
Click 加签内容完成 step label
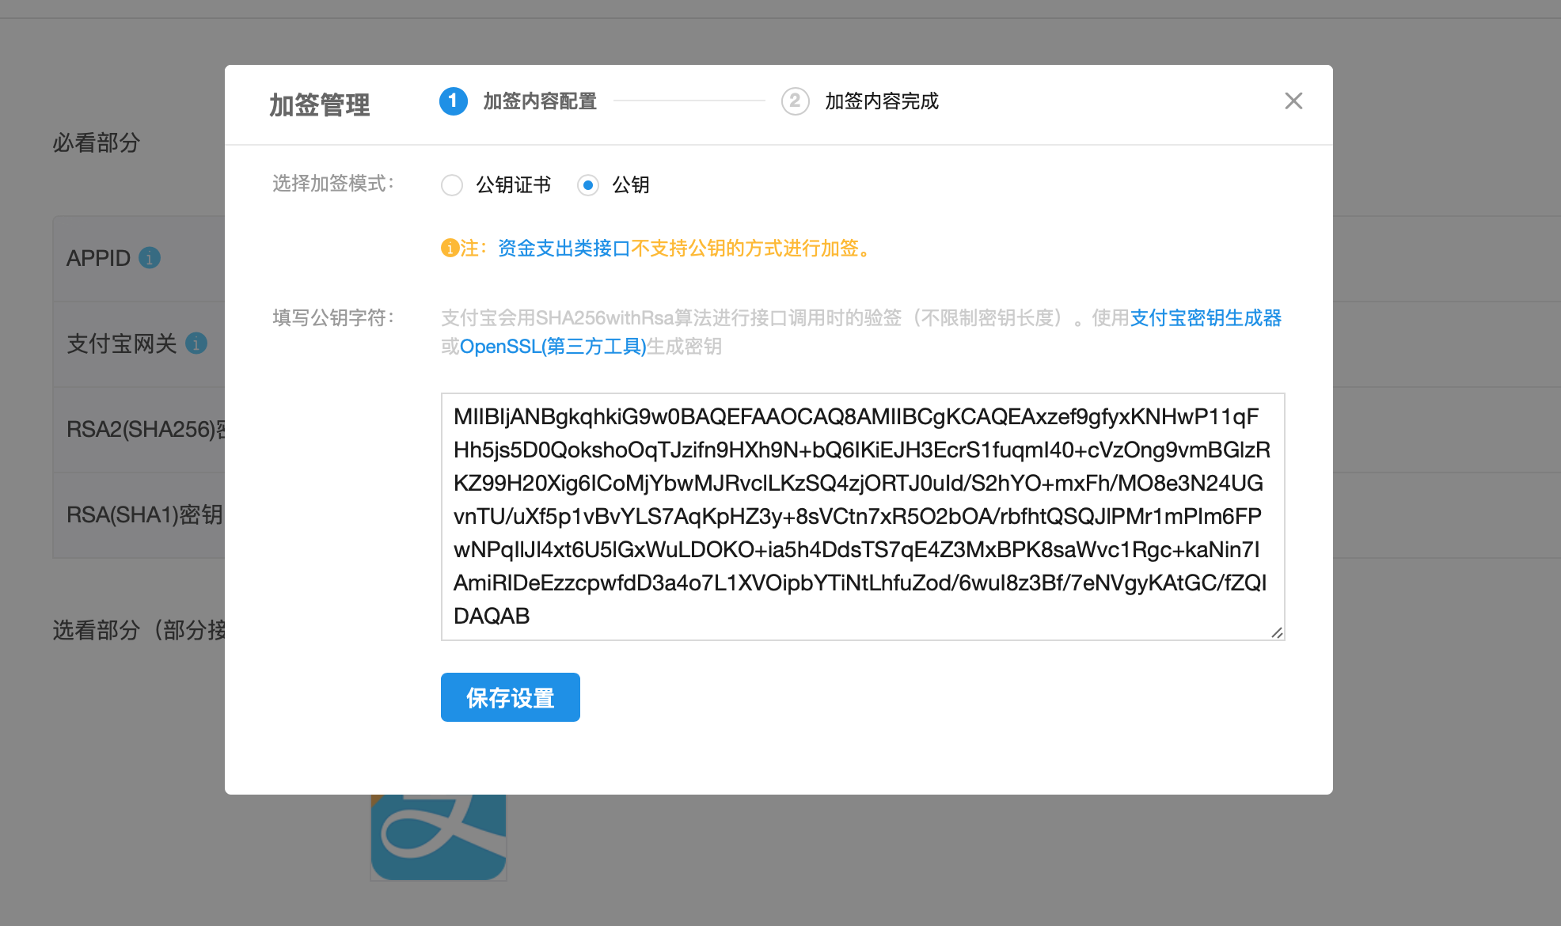882,101
